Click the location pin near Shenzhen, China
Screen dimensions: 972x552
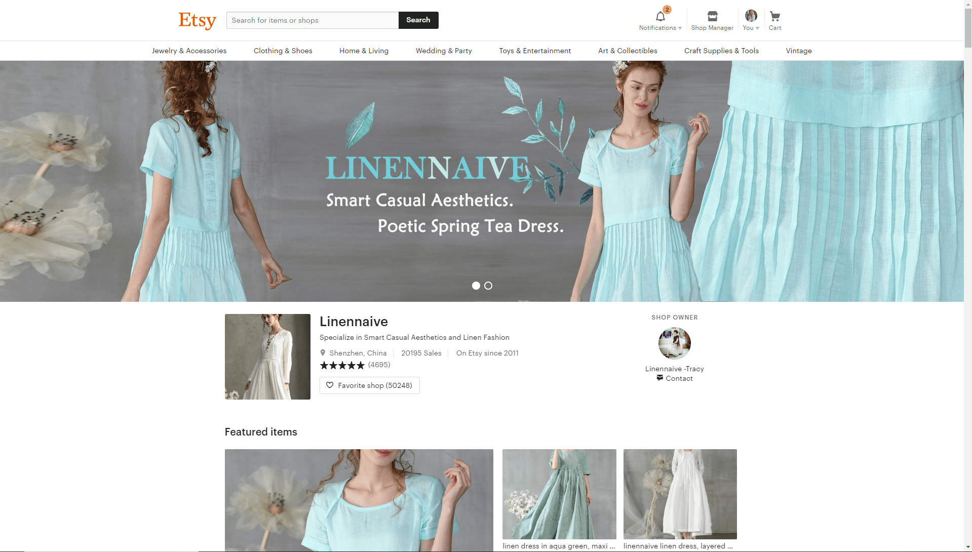[323, 353]
